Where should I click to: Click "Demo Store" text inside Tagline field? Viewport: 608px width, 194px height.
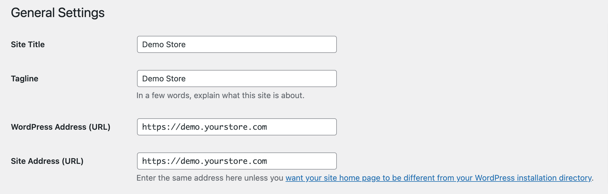point(164,79)
